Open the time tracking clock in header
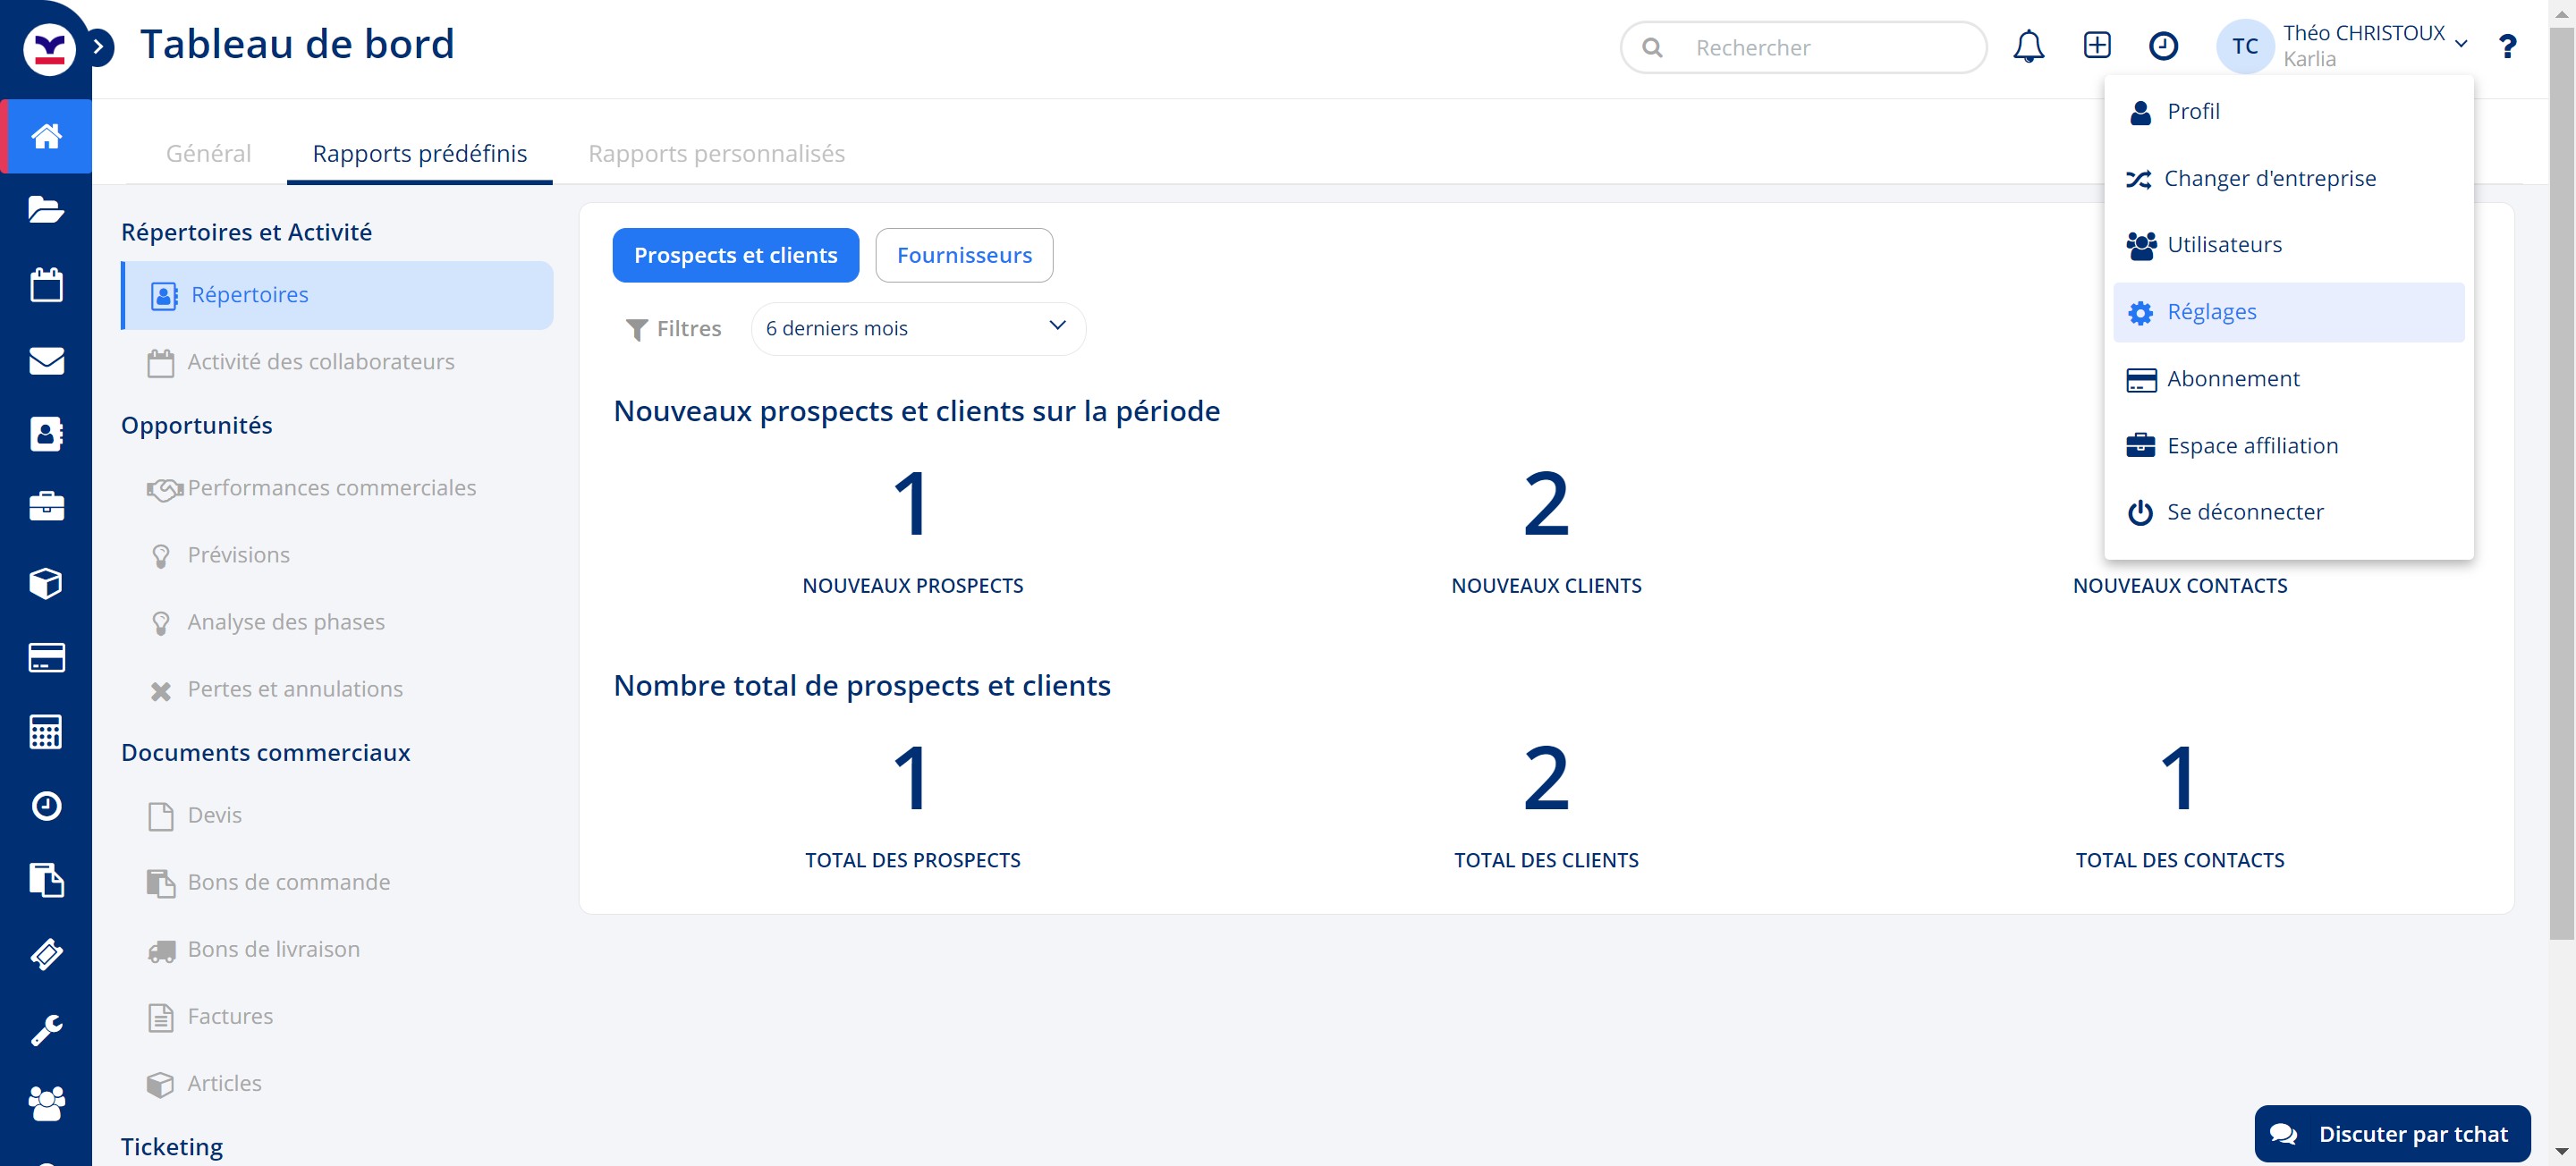The height and width of the screenshot is (1166, 2576). click(2163, 46)
